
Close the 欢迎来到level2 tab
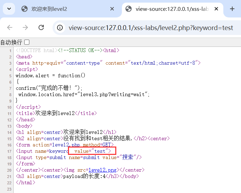click(x=112, y=9)
